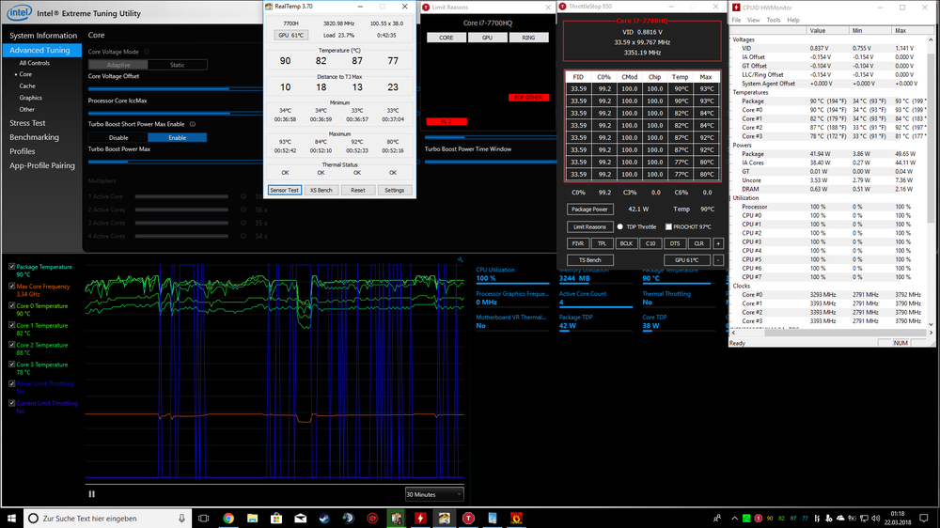Open the 30 Minutes time range dropdown
Image resolution: width=940 pixels, height=528 pixels.
click(433, 493)
